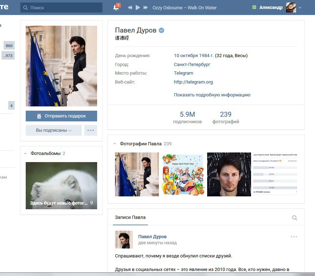Click the 1 notification badge
This screenshot has height=276, width=315.
click(119, 5)
